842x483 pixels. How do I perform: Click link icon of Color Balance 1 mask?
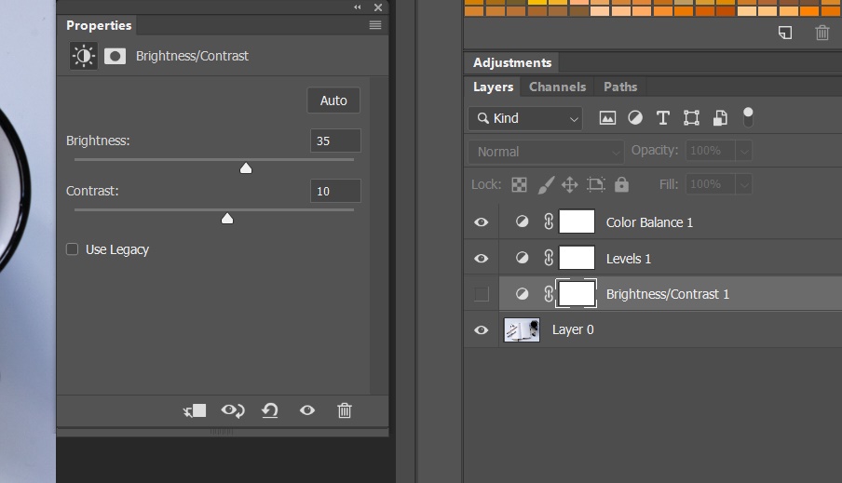pyautogui.click(x=549, y=221)
